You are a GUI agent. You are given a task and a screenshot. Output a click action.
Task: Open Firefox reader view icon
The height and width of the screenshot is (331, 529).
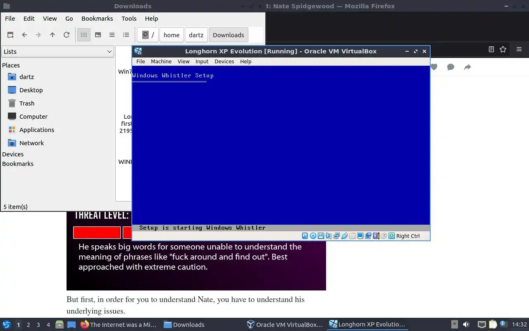491,49
